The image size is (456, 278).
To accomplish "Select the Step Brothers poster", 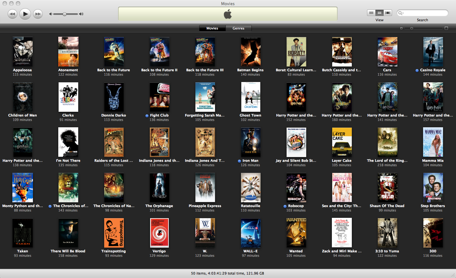I will point(433,187).
